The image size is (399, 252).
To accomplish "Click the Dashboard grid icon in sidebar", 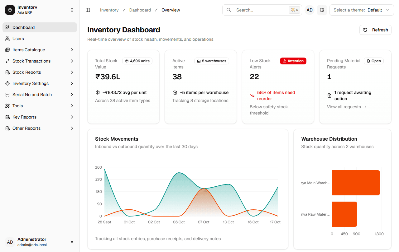I will pos(7,27).
